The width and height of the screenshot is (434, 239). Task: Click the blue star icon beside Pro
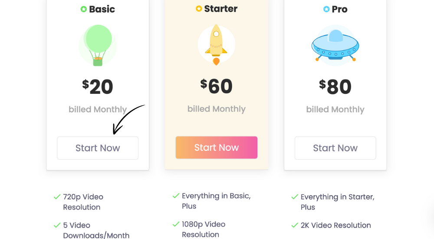[x=326, y=9]
